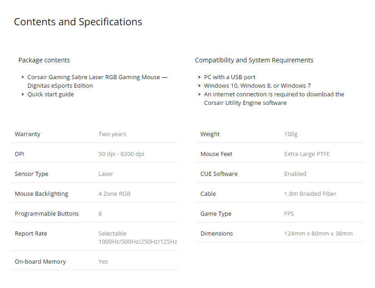The width and height of the screenshot is (375, 288).
Task: Click the 50 dpi - 8200 dpi value
Action: (x=121, y=154)
